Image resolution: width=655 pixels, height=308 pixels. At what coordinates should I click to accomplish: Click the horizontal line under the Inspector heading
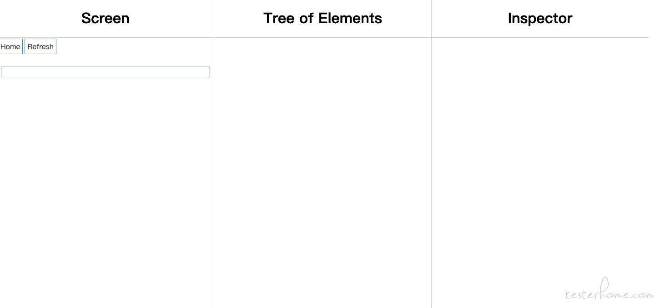coord(540,37)
